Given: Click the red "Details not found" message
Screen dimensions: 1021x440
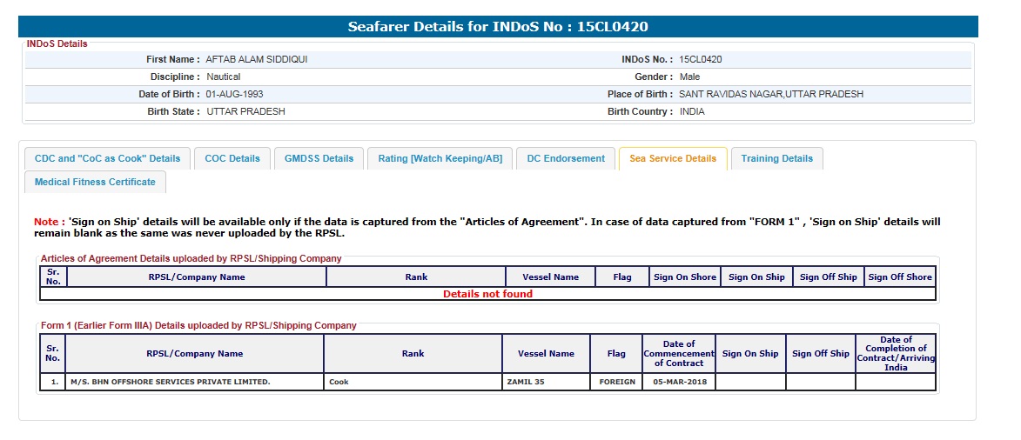Looking at the screenshot, I should pos(487,294).
